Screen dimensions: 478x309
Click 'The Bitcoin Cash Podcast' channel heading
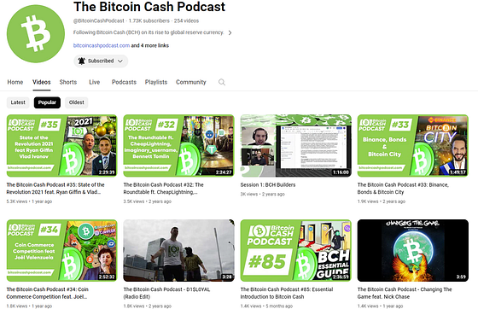pyautogui.click(x=149, y=7)
